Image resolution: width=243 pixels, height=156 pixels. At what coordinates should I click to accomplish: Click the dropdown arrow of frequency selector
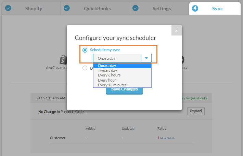coord(146,58)
